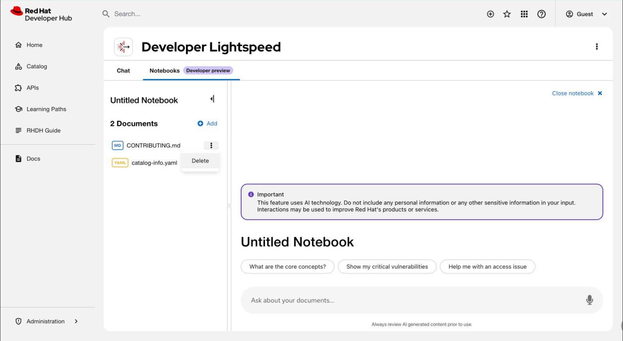Choose "What are the core concepts?" prompt
This screenshot has width=623, height=341.
click(x=288, y=267)
